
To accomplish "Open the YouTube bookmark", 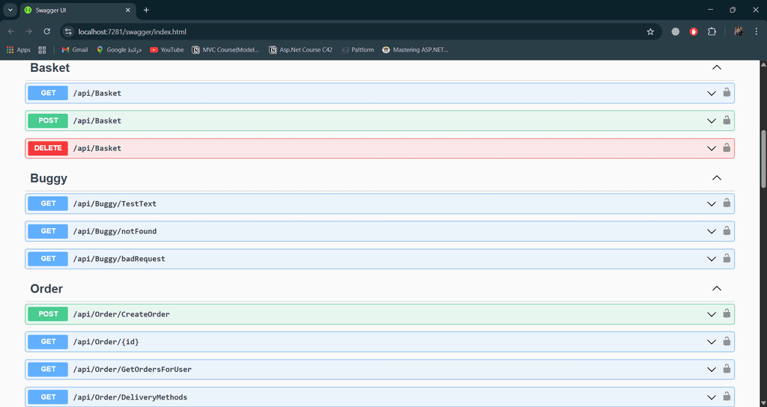I will pos(166,50).
